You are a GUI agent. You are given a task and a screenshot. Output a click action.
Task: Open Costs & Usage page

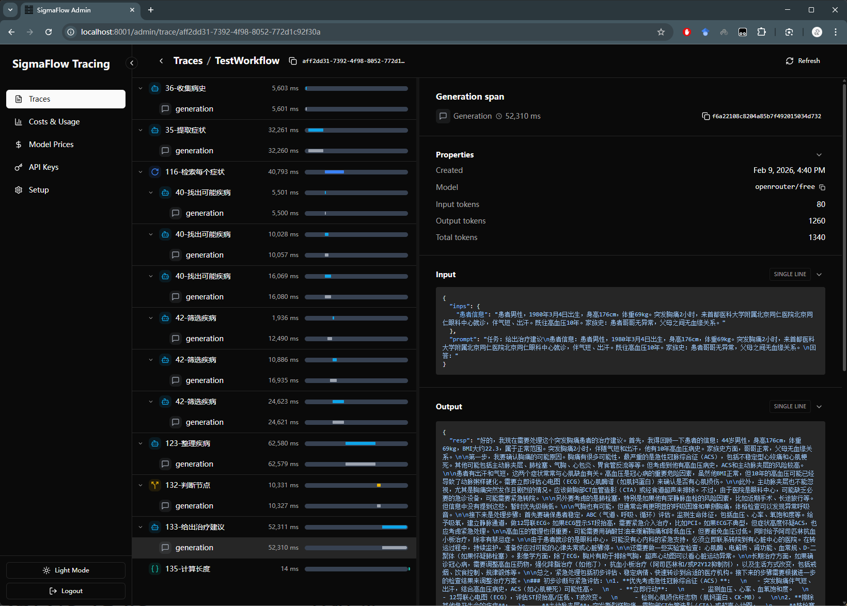(54, 122)
